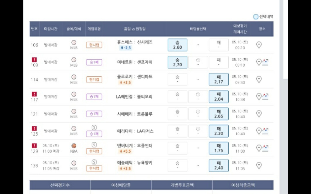Image resolution: width=311 pixels, height=194 pixels.
Task: Open venue pin icon for match 133
Action: point(259,166)
